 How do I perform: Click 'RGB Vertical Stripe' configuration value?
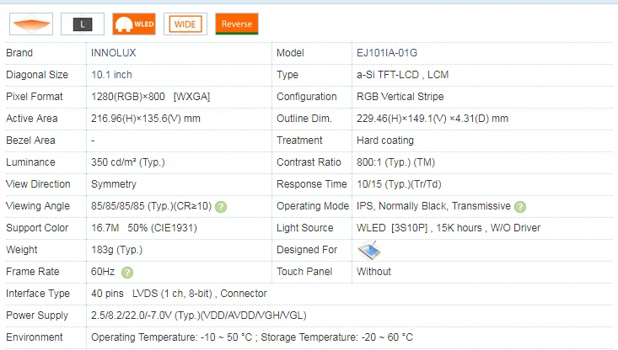coord(400,97)
